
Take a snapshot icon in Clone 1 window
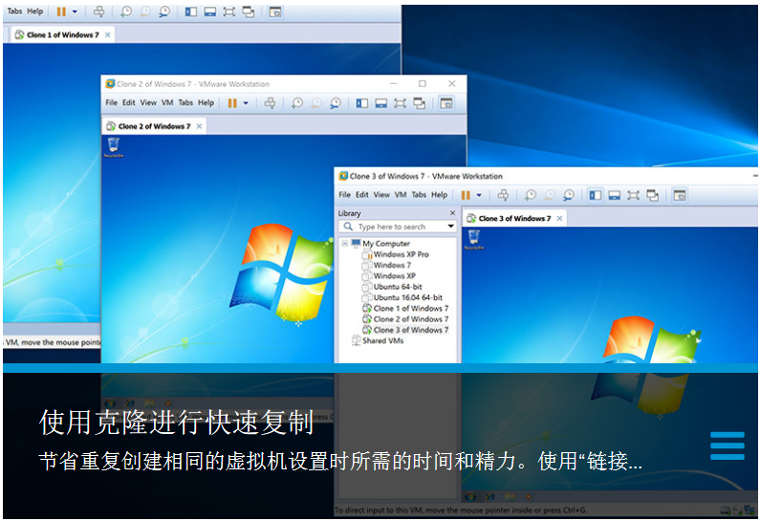126,11
